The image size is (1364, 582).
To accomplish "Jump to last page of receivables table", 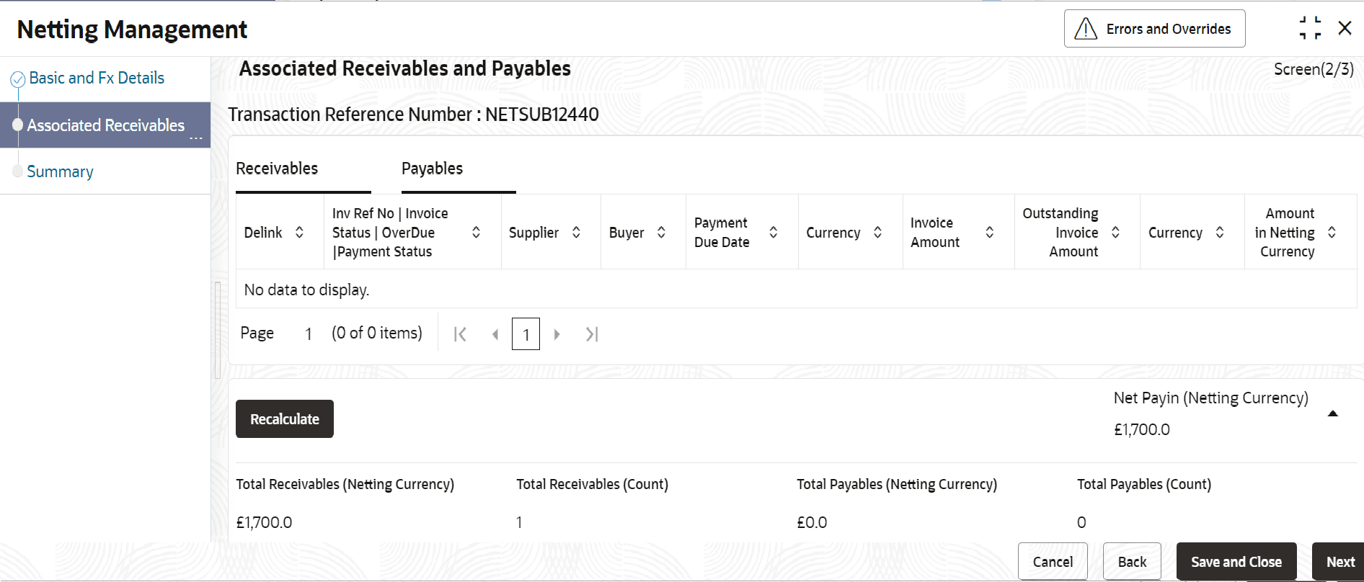I will (x=592, y=334).
